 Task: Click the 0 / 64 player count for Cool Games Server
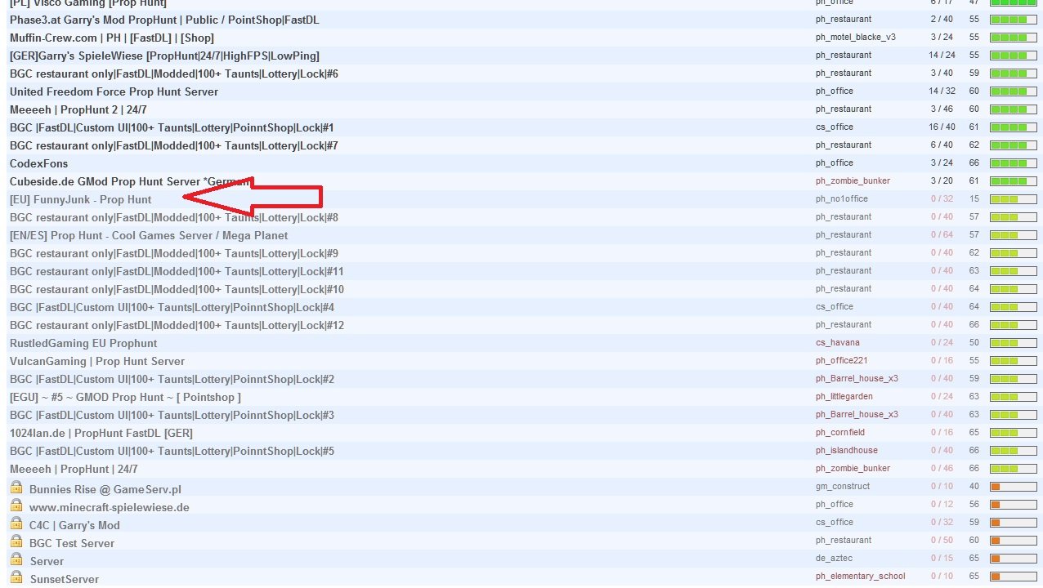(x=942, y=235)
